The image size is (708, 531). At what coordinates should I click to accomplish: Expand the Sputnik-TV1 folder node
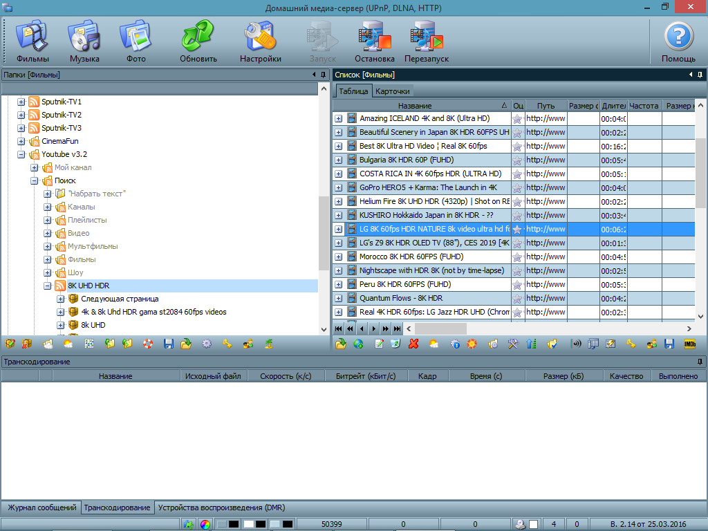(x=21, y=102)
